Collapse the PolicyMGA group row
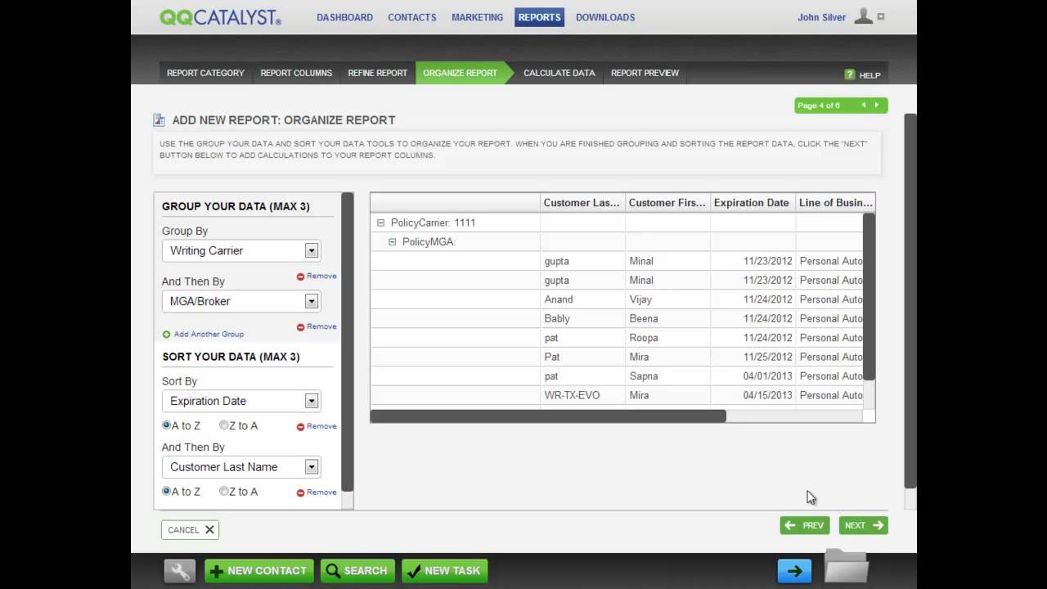The height and width of the screenshot is (589, 1047). [x=393, y=242]
